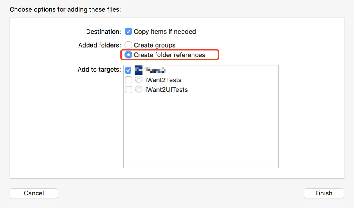Uncheck the first (blurred) target's checkbox
Screen dimensions: 354x208
click(128, 70)
